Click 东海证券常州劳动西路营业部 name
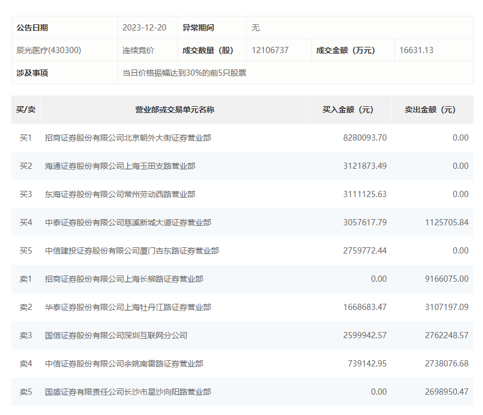The height and width of the screenshot is (415, 483). 120,194
